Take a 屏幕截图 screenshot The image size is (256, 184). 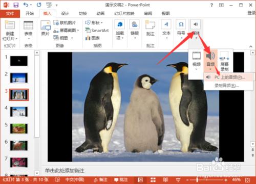(x=66, y=31)
